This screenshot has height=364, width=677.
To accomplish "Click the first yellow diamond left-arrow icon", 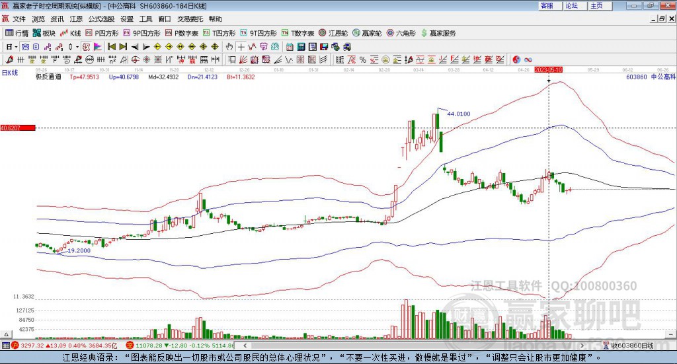I will pyautogui.click(x=157, y=47).
